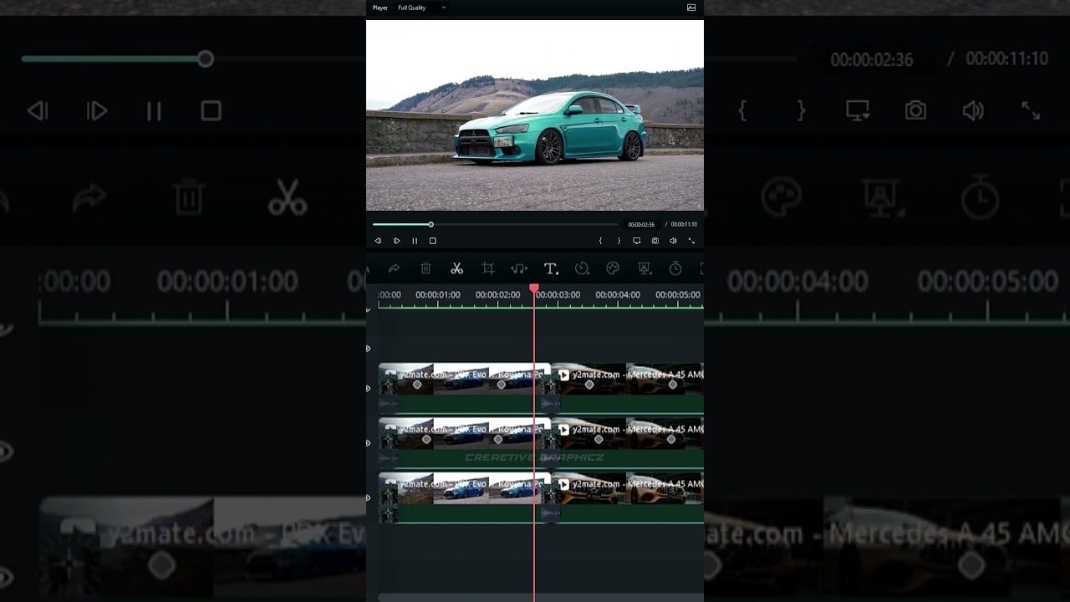1070x602 pixels.
Task: Click the redo arrow in the timeline toolbar
Action: point(394,268)
